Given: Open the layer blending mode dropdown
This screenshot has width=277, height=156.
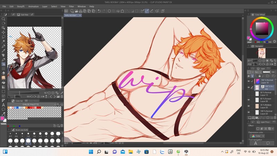Looking at the screenshot, I should (258, 72).
